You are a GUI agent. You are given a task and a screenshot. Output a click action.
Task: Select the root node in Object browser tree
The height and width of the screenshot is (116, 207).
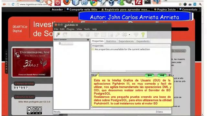(x=66, y=43)
